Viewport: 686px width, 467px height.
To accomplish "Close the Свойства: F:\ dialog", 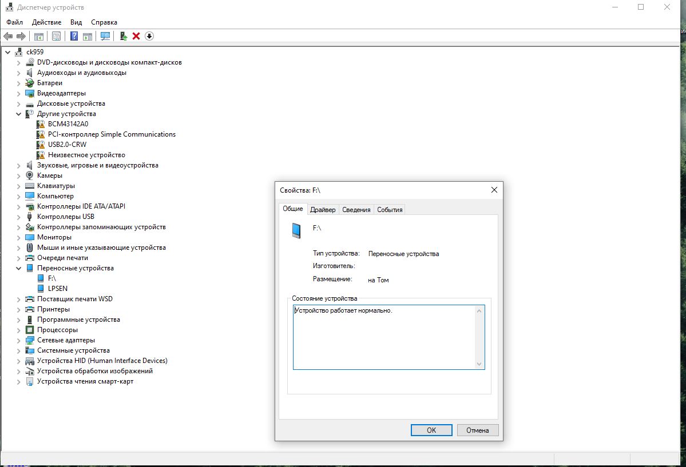I will click(494, 190).
